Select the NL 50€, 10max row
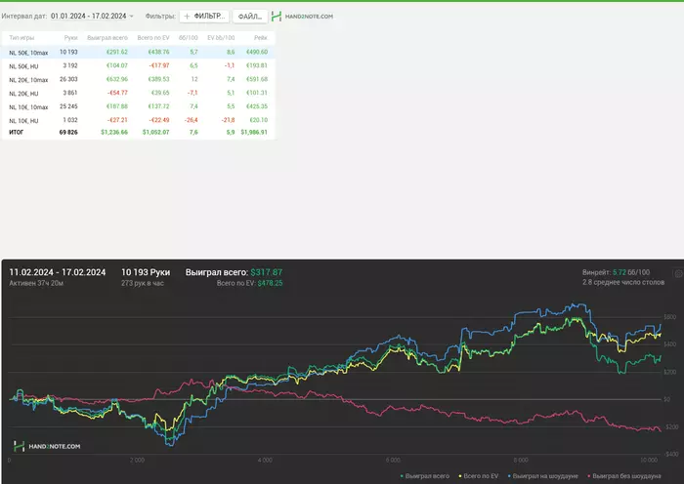 click(x=139, y=53)
